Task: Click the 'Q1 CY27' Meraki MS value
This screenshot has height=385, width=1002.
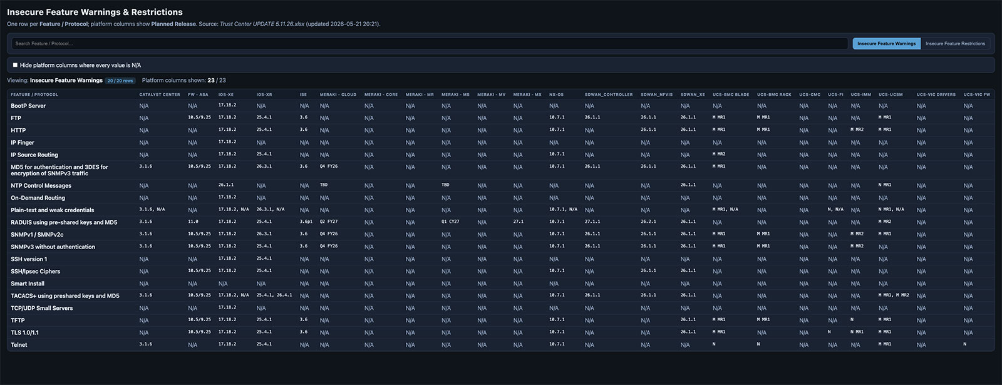Action: 450,222
